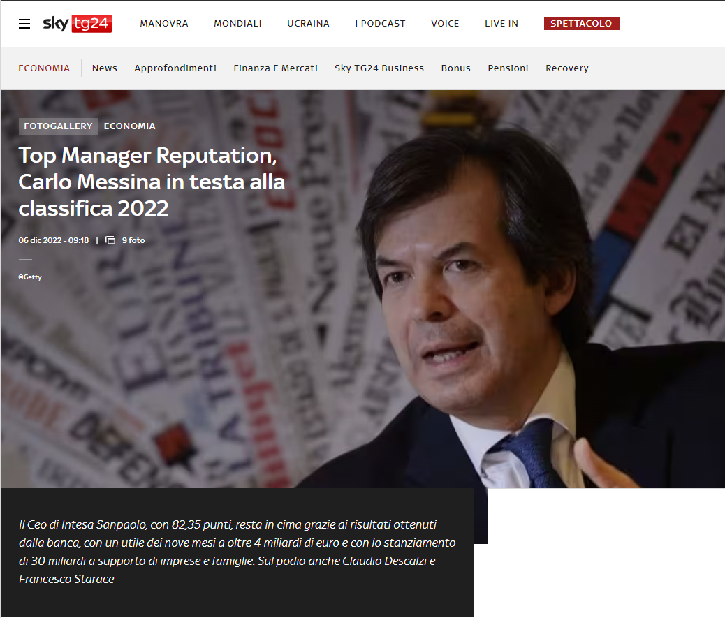Click the Top Manager Reputation article headline
The image size is (725, 618).
coord(152,182)
